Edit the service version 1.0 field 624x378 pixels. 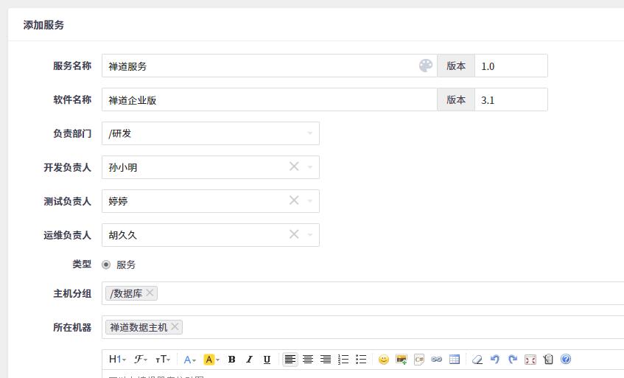click(511, 66)
